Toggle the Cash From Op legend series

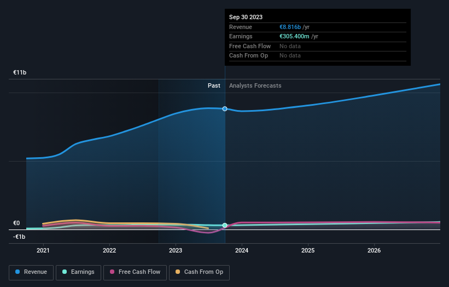pyautogui.click(x=199, y=272)
